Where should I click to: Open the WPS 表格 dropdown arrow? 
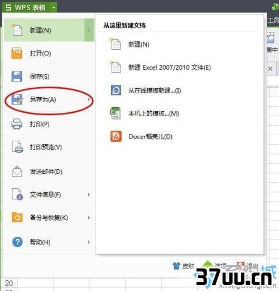[54, 8]
